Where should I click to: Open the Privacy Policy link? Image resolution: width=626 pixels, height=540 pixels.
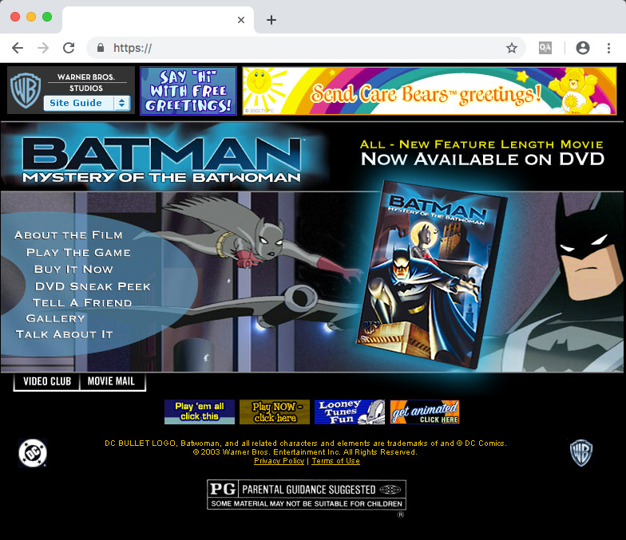pyautogui.click(x=279, y=461)
